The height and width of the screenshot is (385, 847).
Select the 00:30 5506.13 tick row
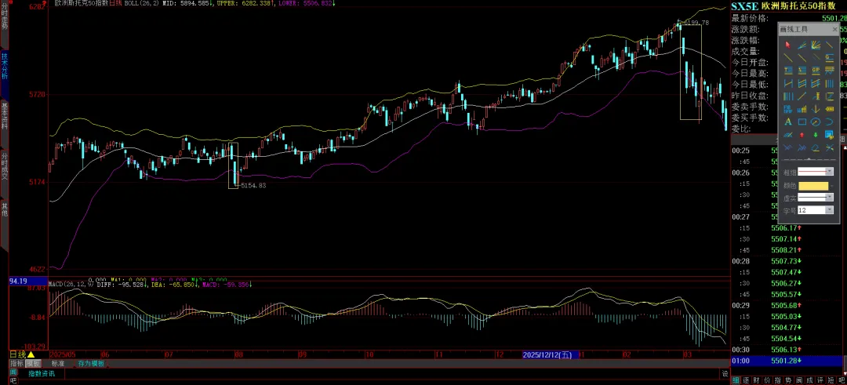(x=787, y=350)
